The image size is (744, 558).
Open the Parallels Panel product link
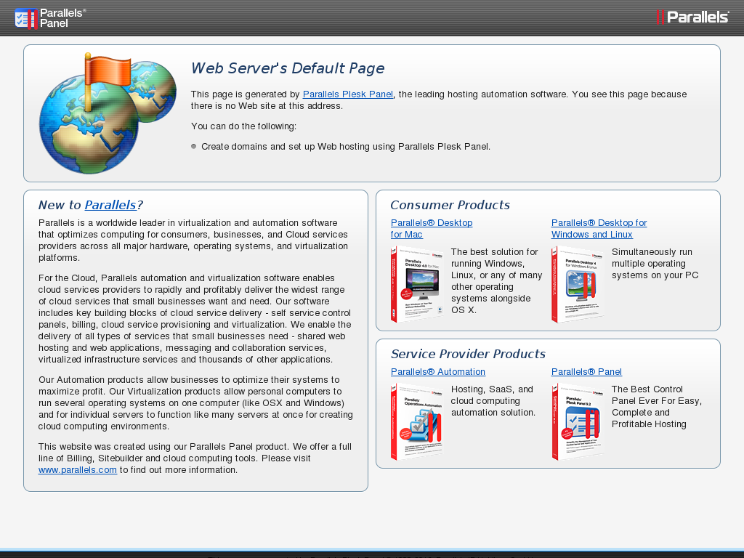click(586, 371)
